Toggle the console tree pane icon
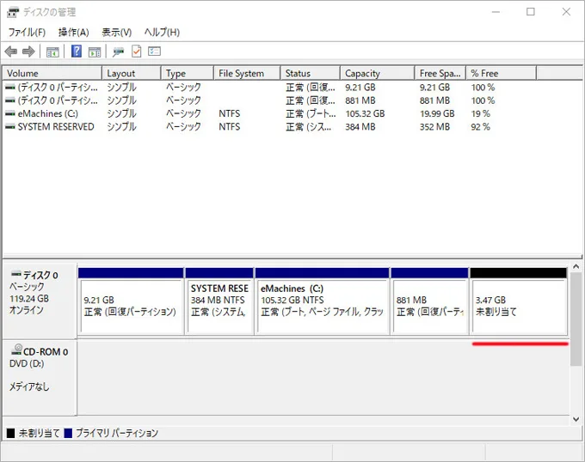The height and width of the screenshot is (462, 585). click(x=52, y=52)
